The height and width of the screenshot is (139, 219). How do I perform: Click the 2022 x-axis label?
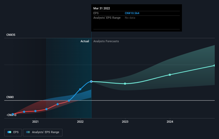tap(80, 122)
